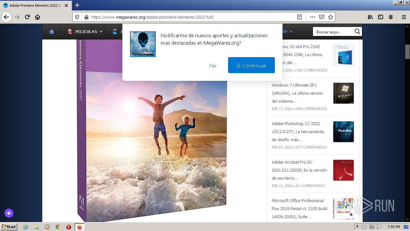
Task: Click the forward navigation arrow
Action: point(17,17)
